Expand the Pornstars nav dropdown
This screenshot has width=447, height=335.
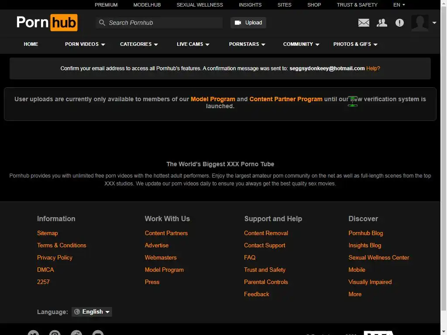coord(247,44)
